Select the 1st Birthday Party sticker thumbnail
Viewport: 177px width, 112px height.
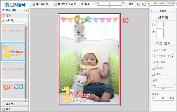pos(13,52)
